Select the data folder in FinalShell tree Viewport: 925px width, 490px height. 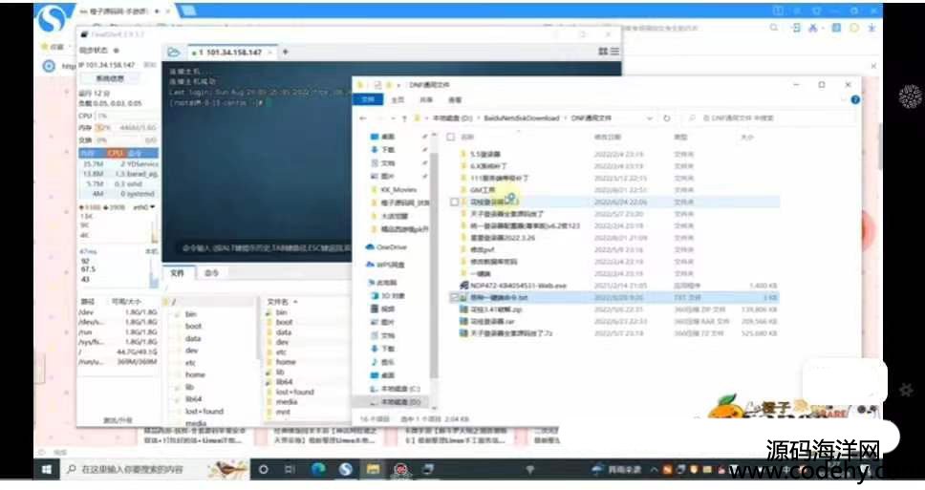click(193, 338)
